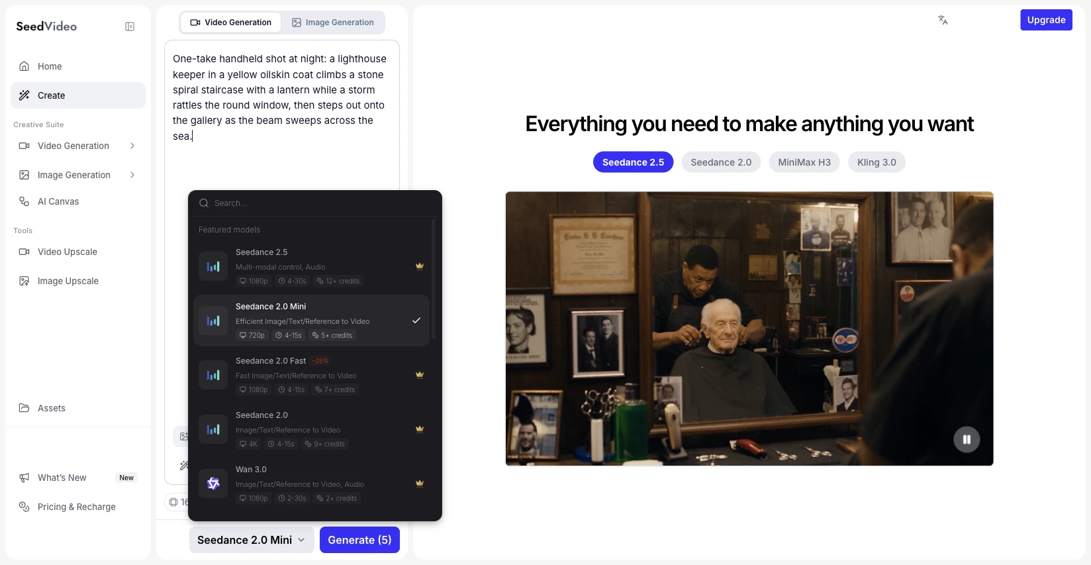Click the model list scrollbar
1091x565 pixels.
(434, 278)
